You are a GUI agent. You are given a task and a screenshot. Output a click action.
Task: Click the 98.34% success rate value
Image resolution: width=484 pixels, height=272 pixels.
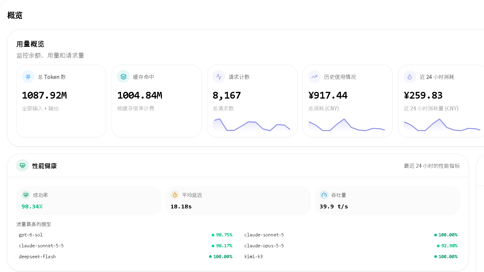32,207
